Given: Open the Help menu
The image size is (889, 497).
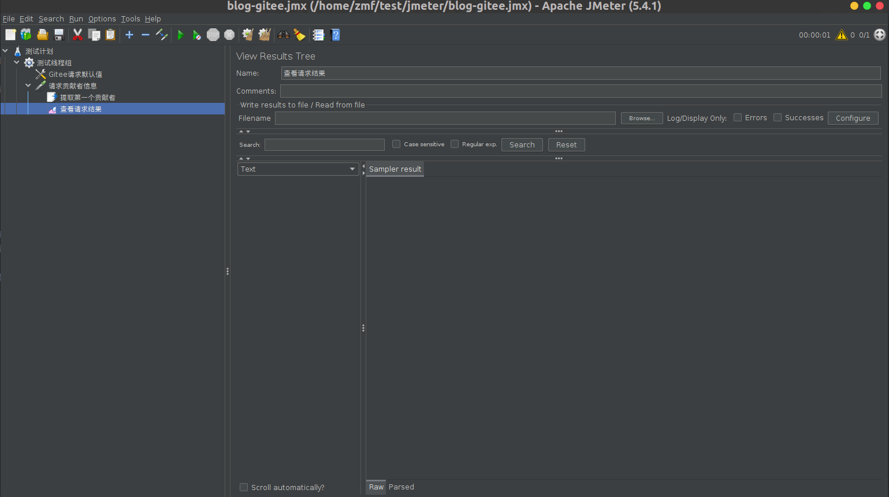Looking at the screenshot, I should pyautogui.click(x=152, y=18).
